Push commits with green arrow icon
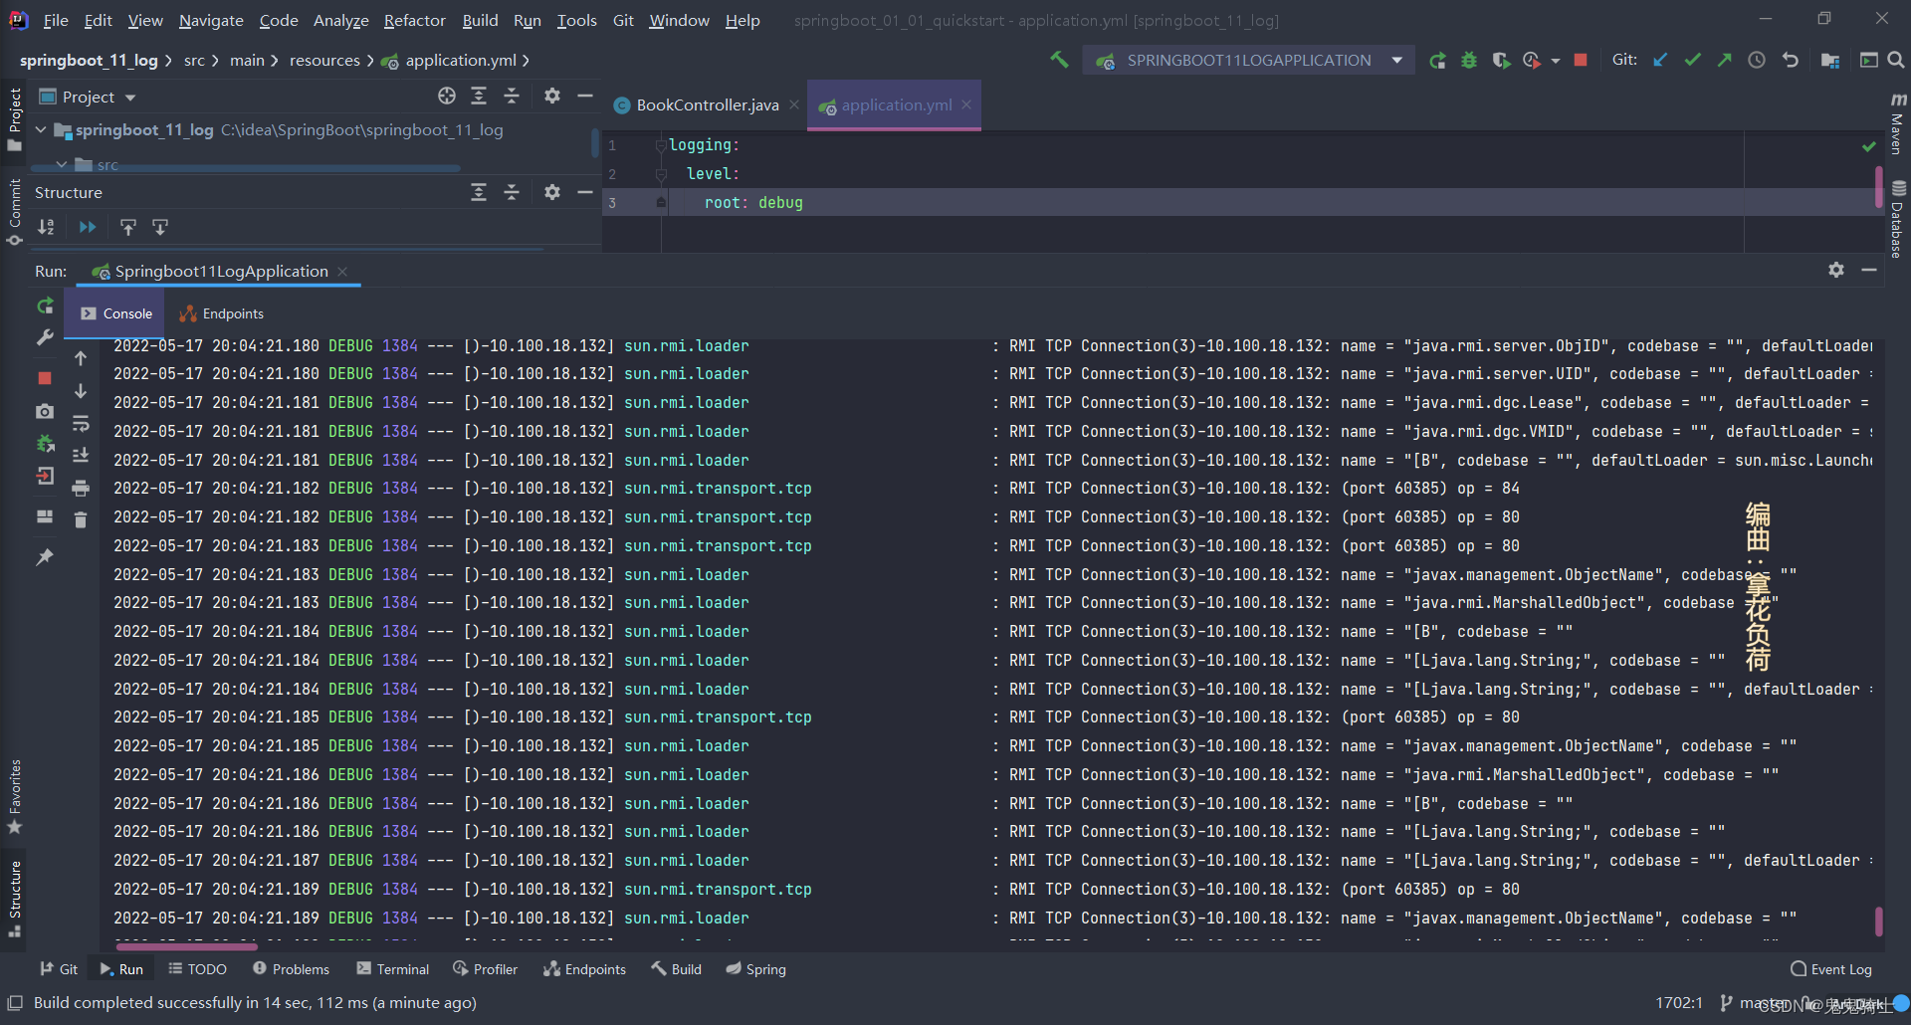Screen dimensions: 1911x1025 coord(1724,61)
